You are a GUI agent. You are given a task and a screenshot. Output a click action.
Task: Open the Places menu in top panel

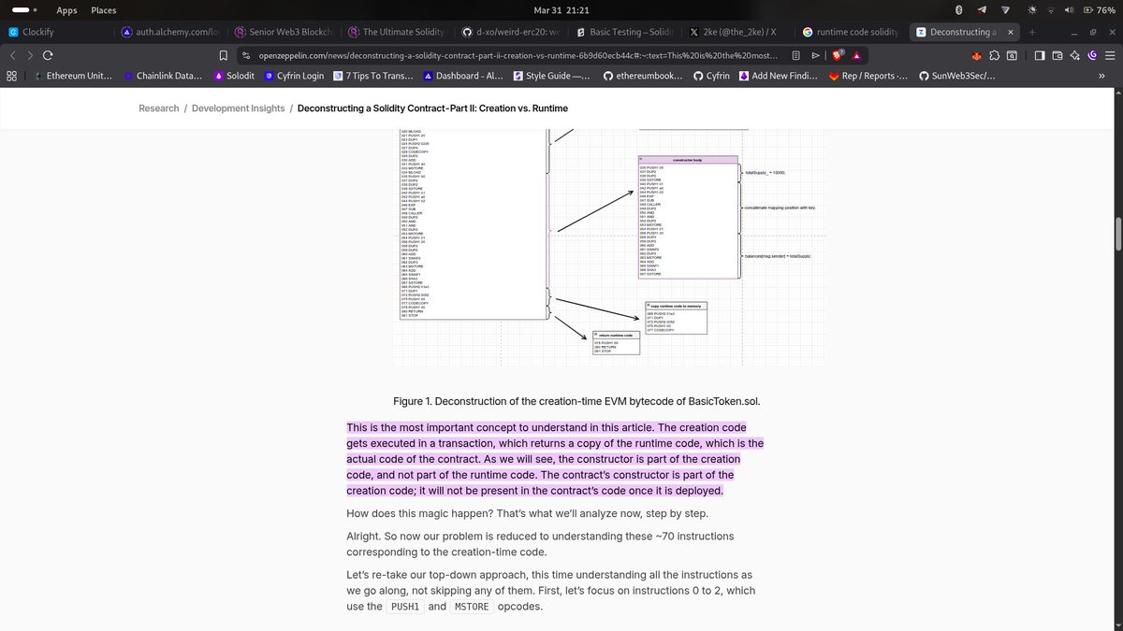click(104, 9)
